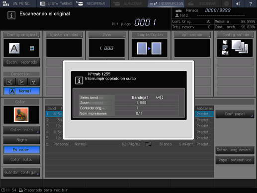Click the fruit color sample thumbnail
This screenshot has height=193, width=257.
[x=21, y=115]
